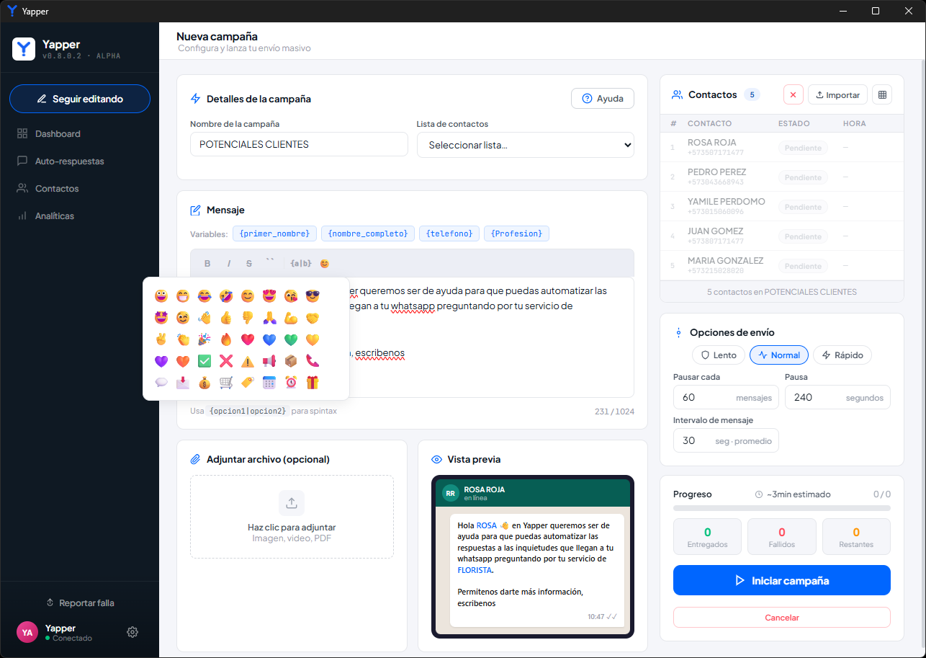Insert the thumbs up emoji
The image size is (926, 658).
coord(226,318)
